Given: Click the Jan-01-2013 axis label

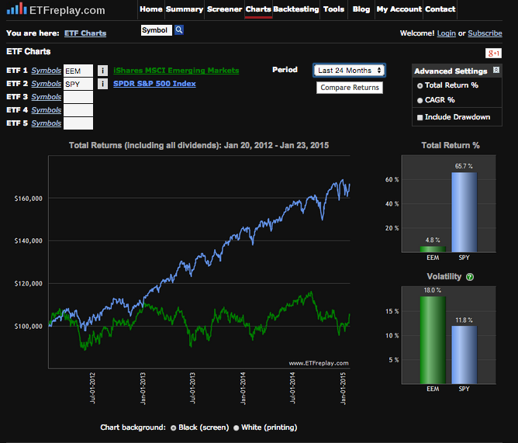Looking at the screenshot, I should click(143, 388).
